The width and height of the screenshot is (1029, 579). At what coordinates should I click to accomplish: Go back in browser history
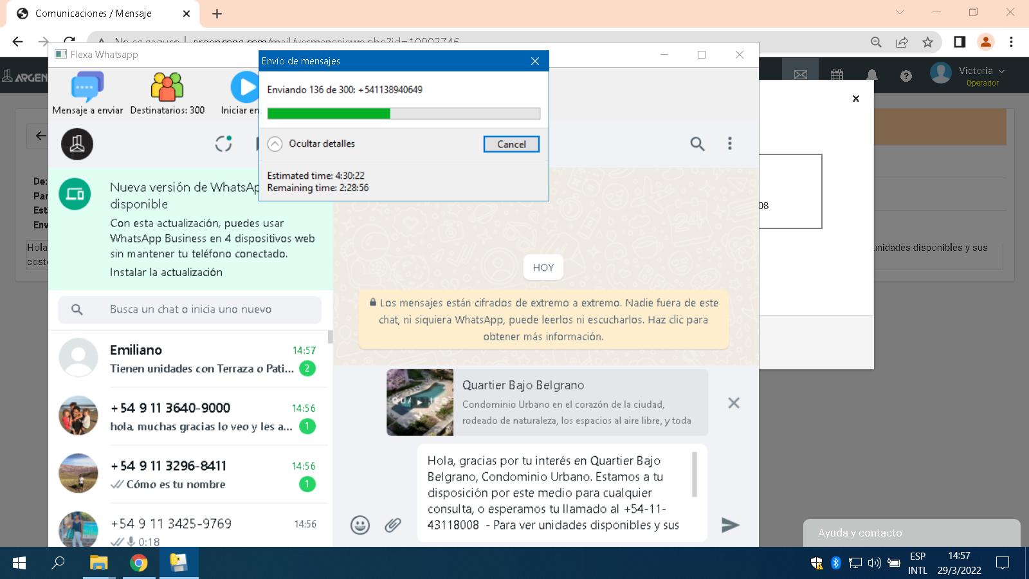17,42
